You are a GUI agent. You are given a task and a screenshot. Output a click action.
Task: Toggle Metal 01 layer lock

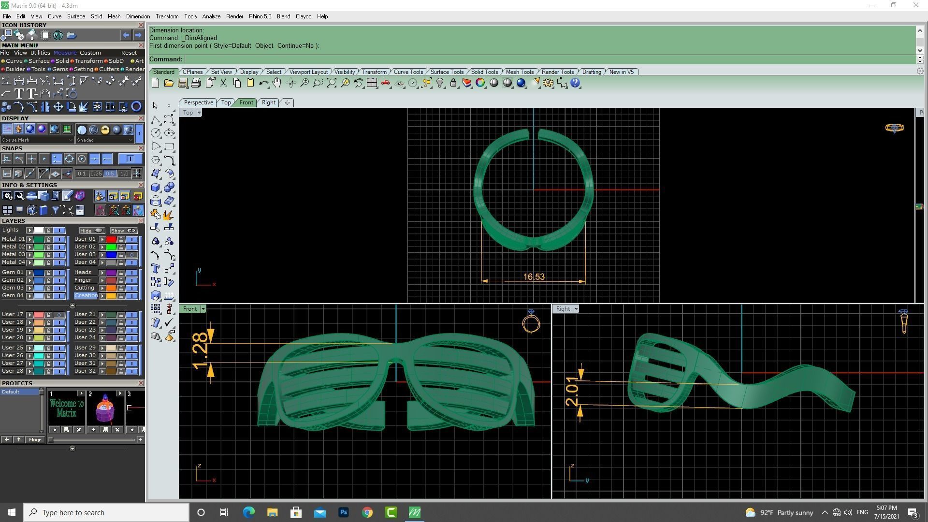48,239
